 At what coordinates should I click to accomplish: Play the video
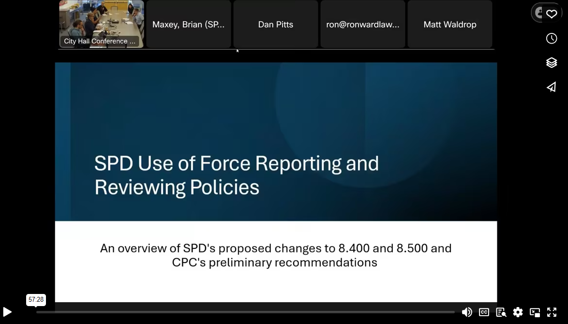tap(7, 312)
